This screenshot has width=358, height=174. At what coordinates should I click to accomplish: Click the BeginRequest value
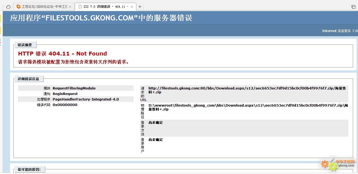(x=65, y=94)
